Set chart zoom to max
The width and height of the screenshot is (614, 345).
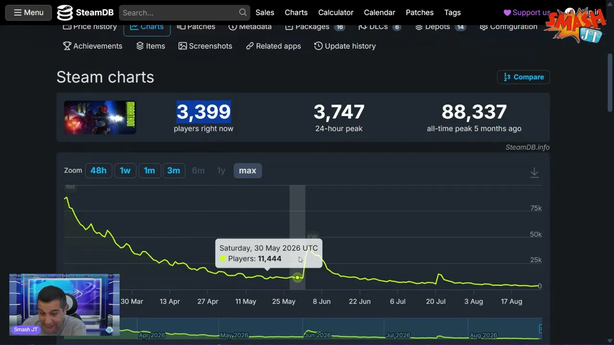pos(248,171)
